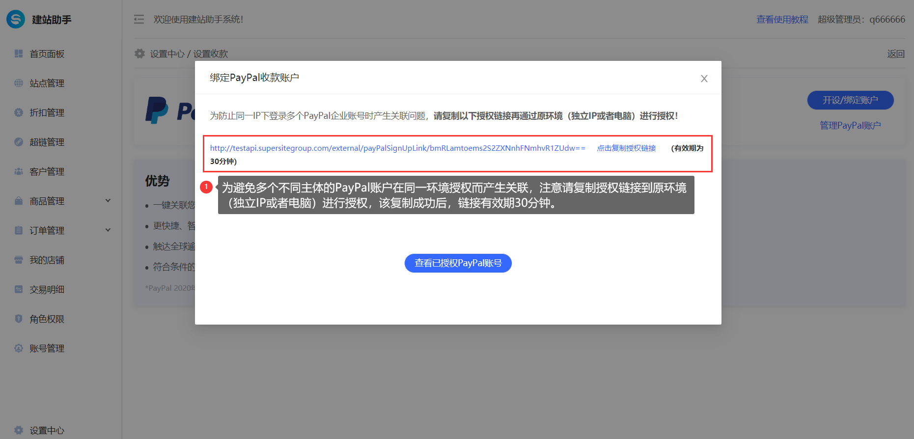Expand the 订单管理 submenu arrow
This screenshot has width=914, height=439.
(108, 230)
